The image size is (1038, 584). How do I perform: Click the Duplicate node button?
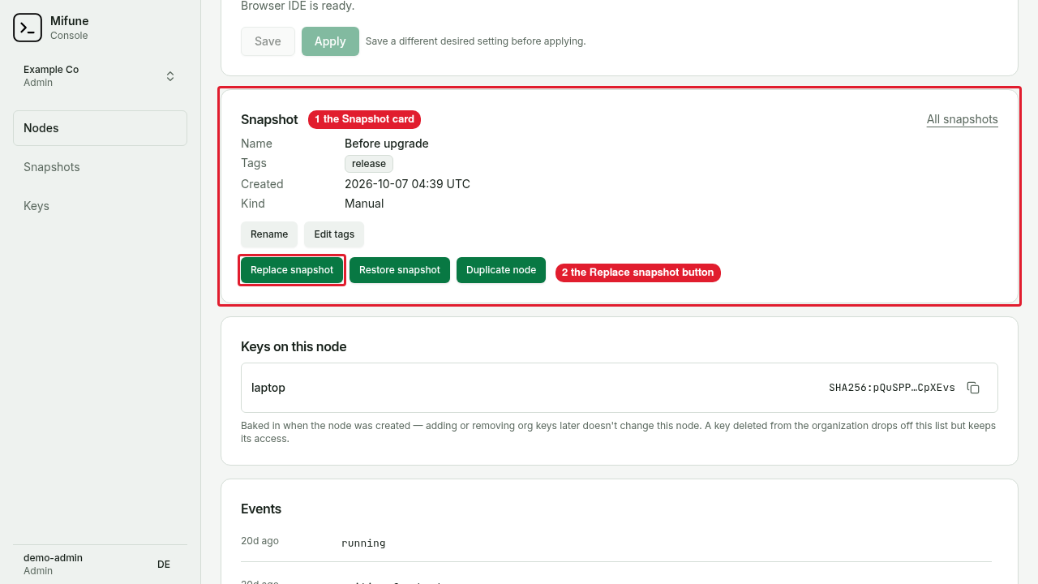point(501,270)
